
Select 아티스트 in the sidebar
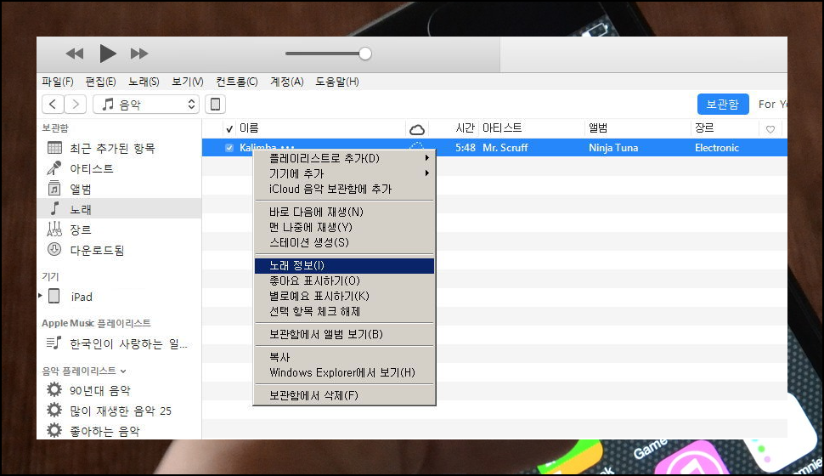tap(119, 168)
